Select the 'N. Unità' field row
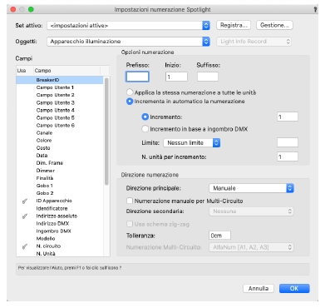This screenshot has width=330, height=308. [x=60, y=253]
